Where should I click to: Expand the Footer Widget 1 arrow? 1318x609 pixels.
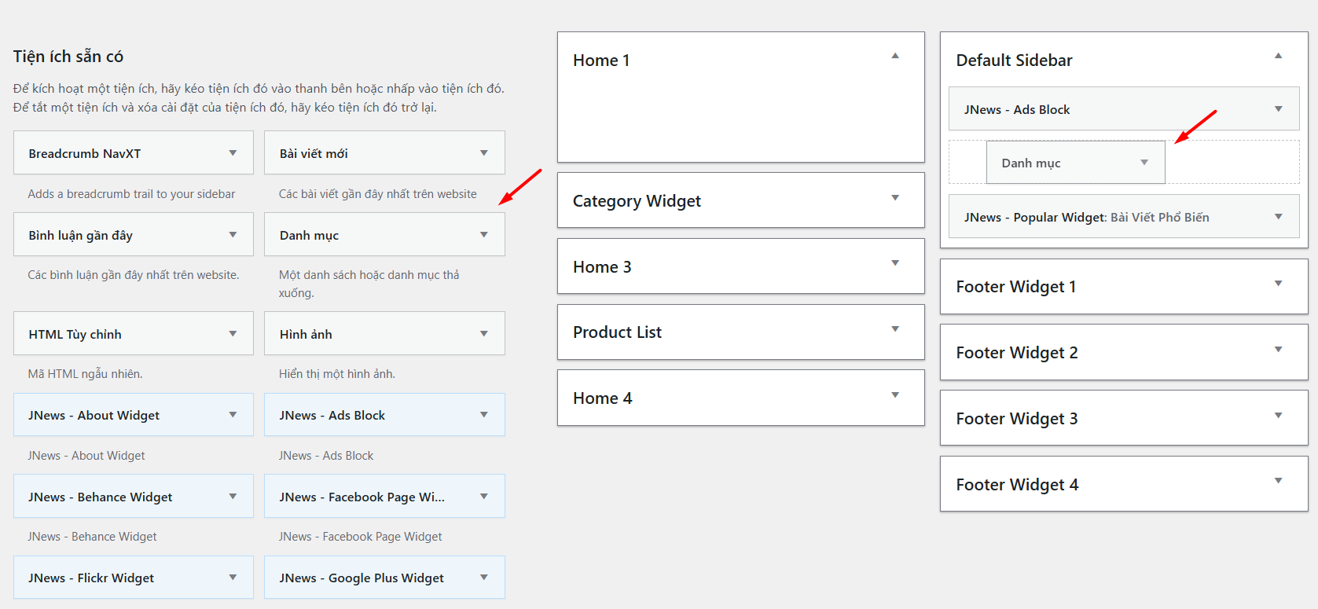click(1279, 284)
